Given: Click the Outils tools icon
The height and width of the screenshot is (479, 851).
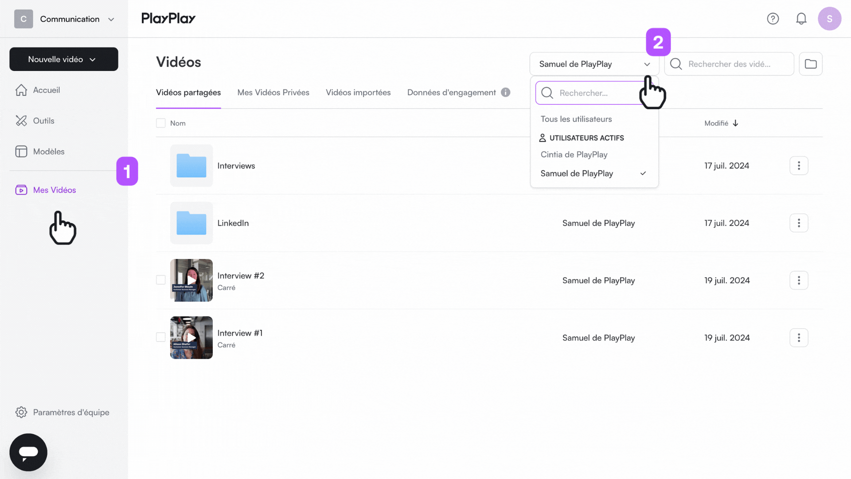Looking at the screenshot, I should point(21,121).
